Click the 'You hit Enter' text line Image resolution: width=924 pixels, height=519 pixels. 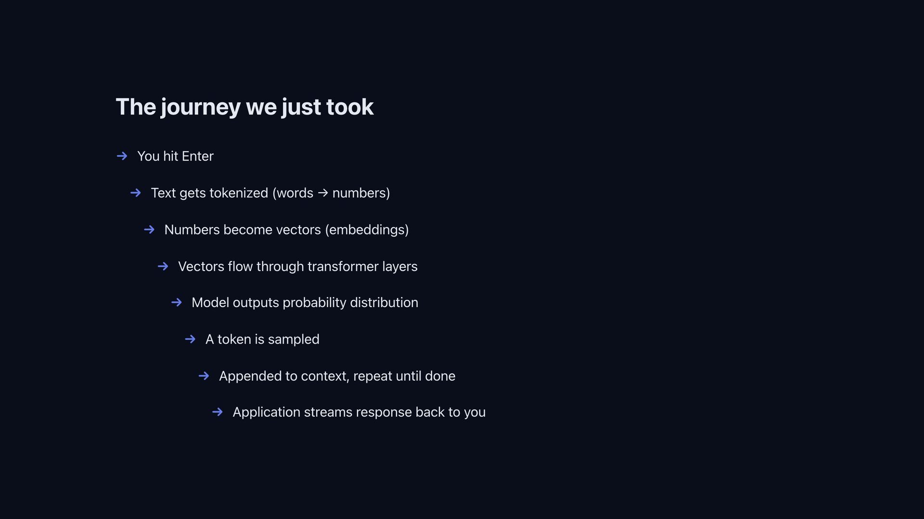175,156
